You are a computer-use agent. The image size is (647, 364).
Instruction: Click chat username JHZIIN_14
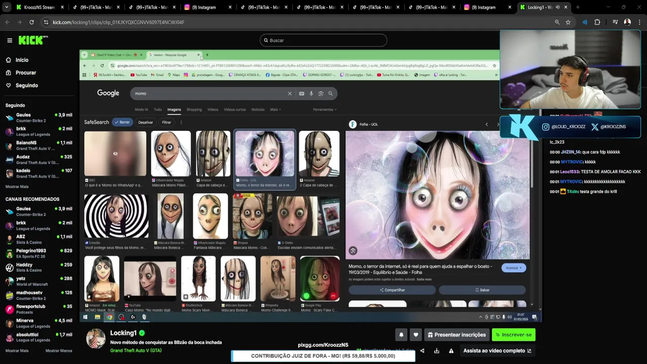[570, 152]
